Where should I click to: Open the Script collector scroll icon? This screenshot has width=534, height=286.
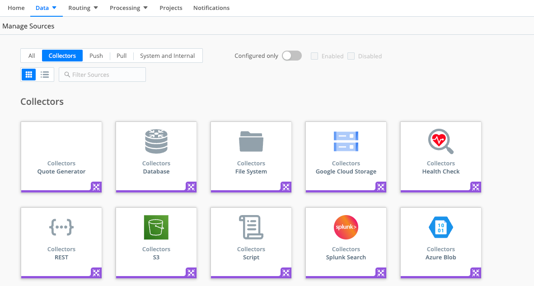point(251,227)
